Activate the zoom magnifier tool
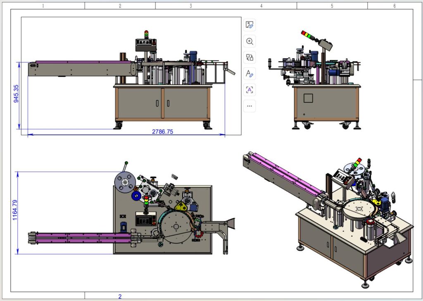Viewport: 423px width, 301px height. coord(249,41)
